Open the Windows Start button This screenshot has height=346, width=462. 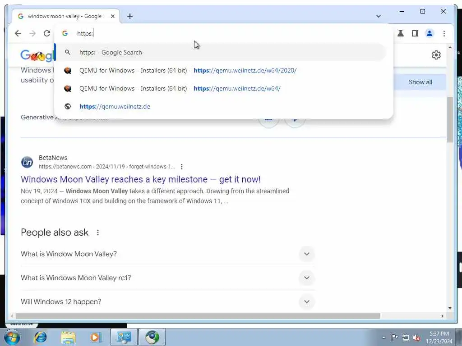12,337
